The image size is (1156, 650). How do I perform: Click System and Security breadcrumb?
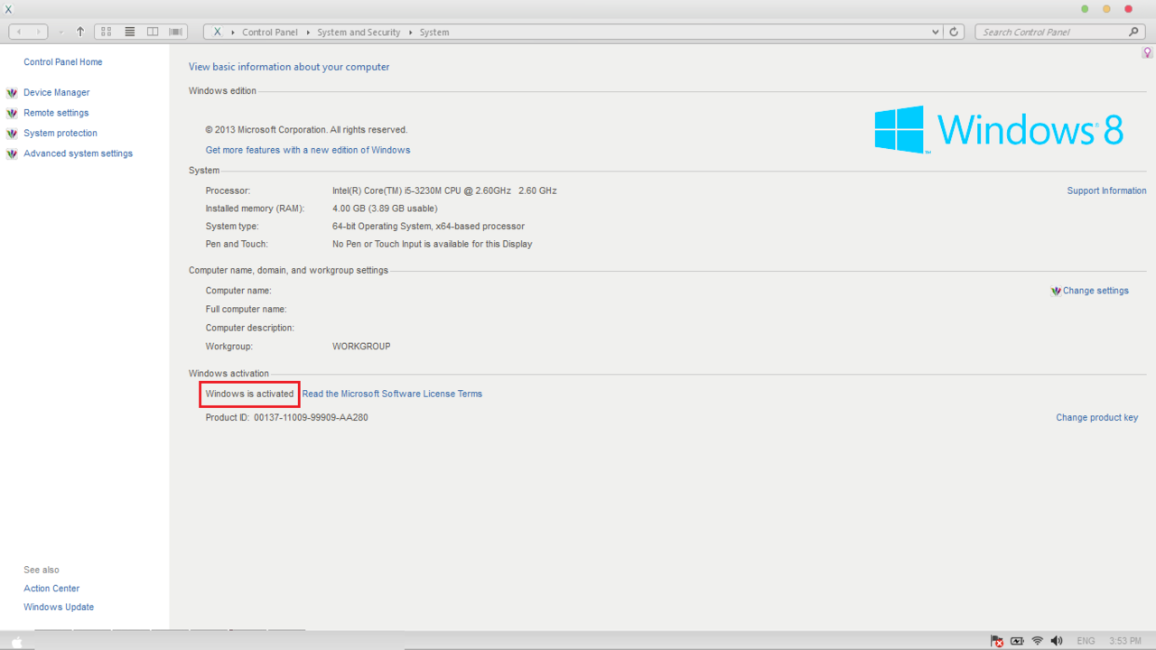point(359,32)
